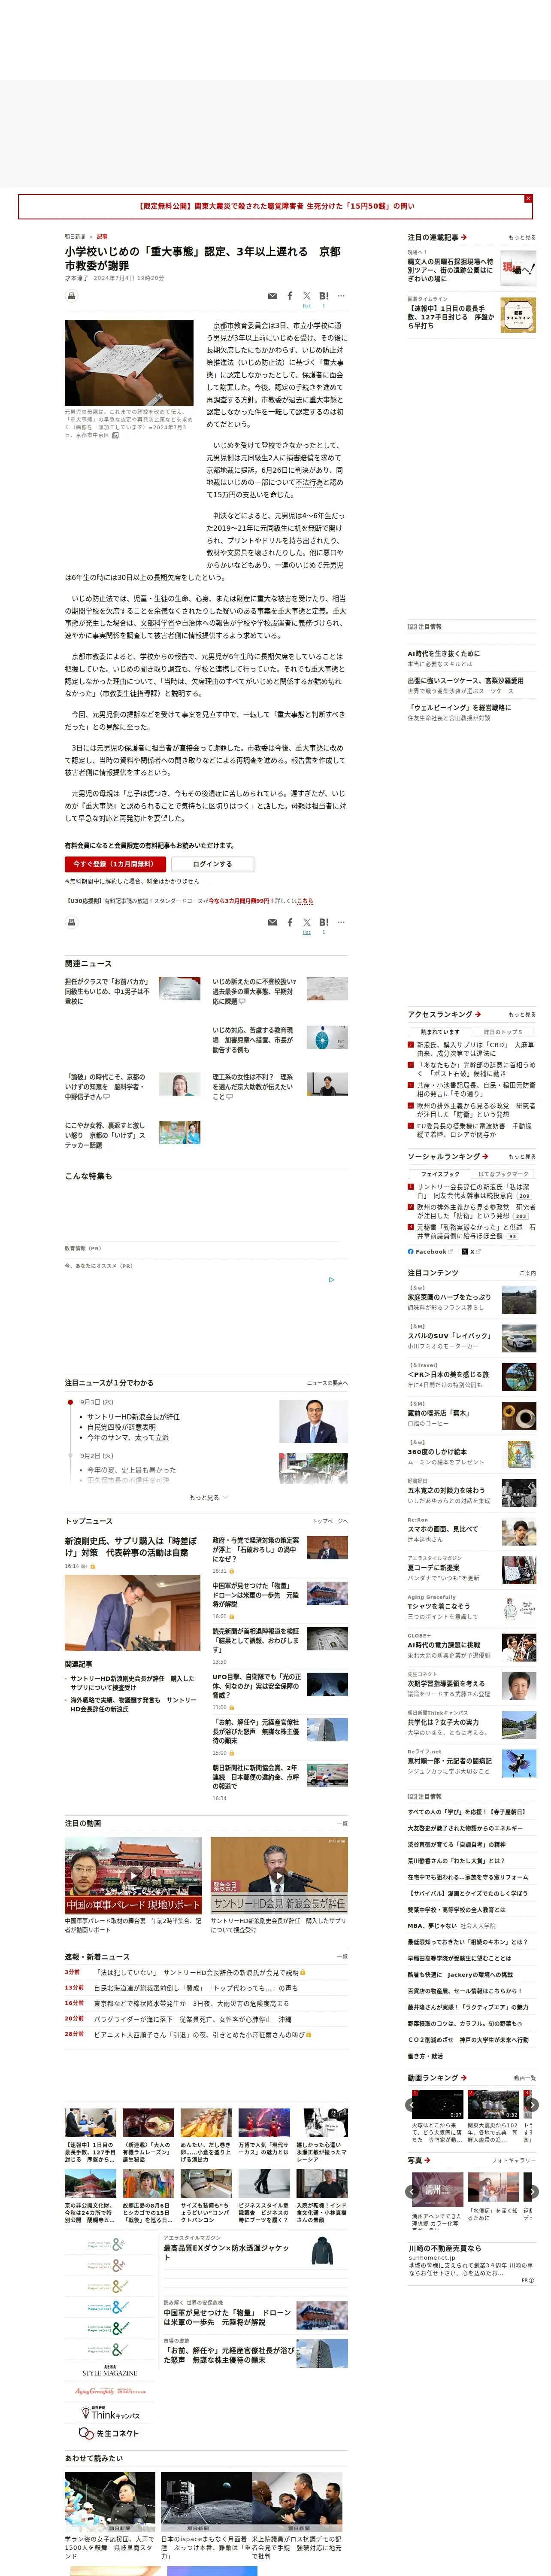
Task: Share on Facebook using bottom 'f' icon
Action: coord(290,922)
